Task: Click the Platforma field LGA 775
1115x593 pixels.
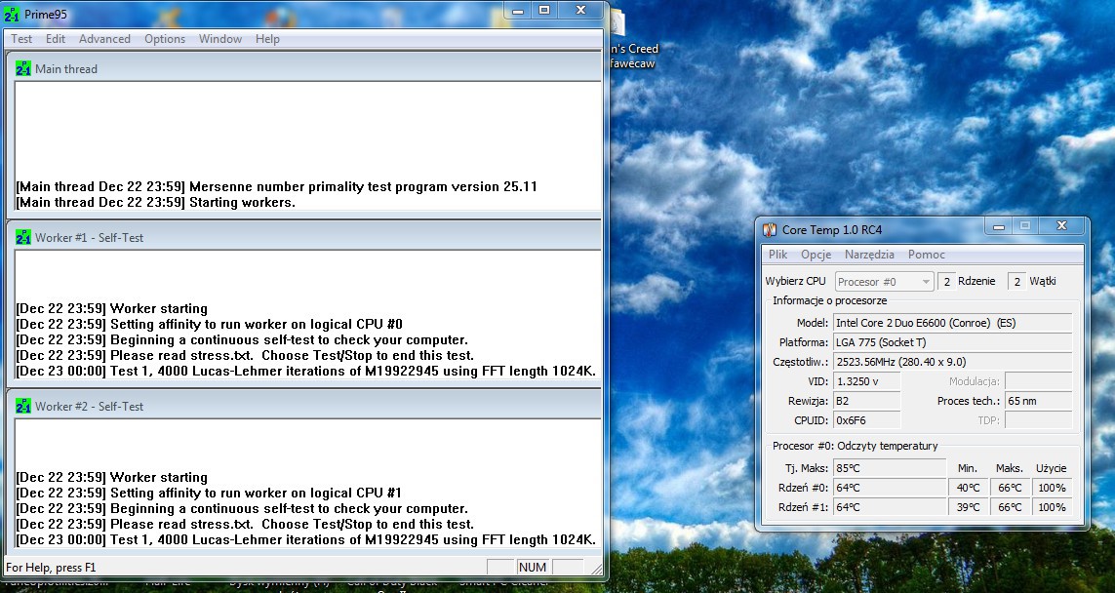Action: (952, 342)
